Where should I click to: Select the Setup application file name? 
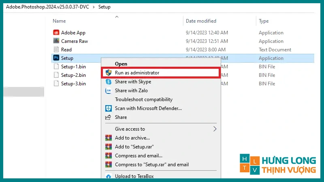click(67, 58)
